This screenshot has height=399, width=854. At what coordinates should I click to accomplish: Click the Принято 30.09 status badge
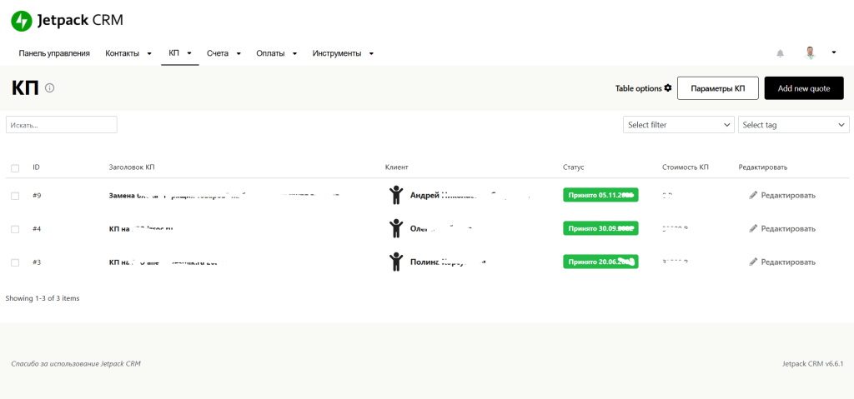(600, 228)
